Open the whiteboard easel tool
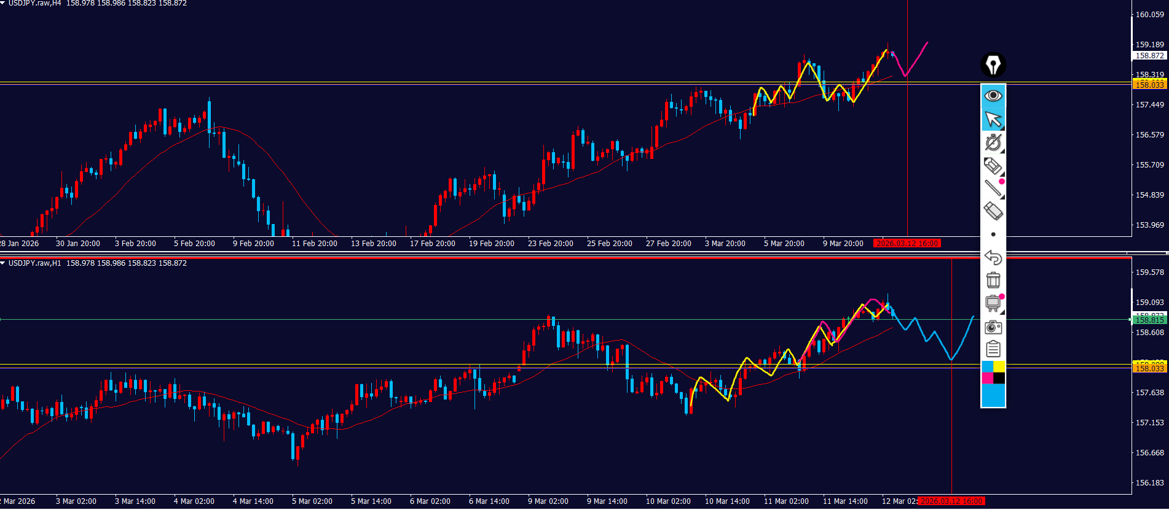Screen dimensions: 1169x510 point(993,303)
